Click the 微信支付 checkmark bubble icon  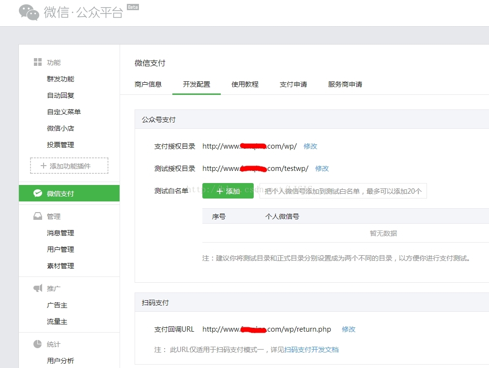point(38,193)
